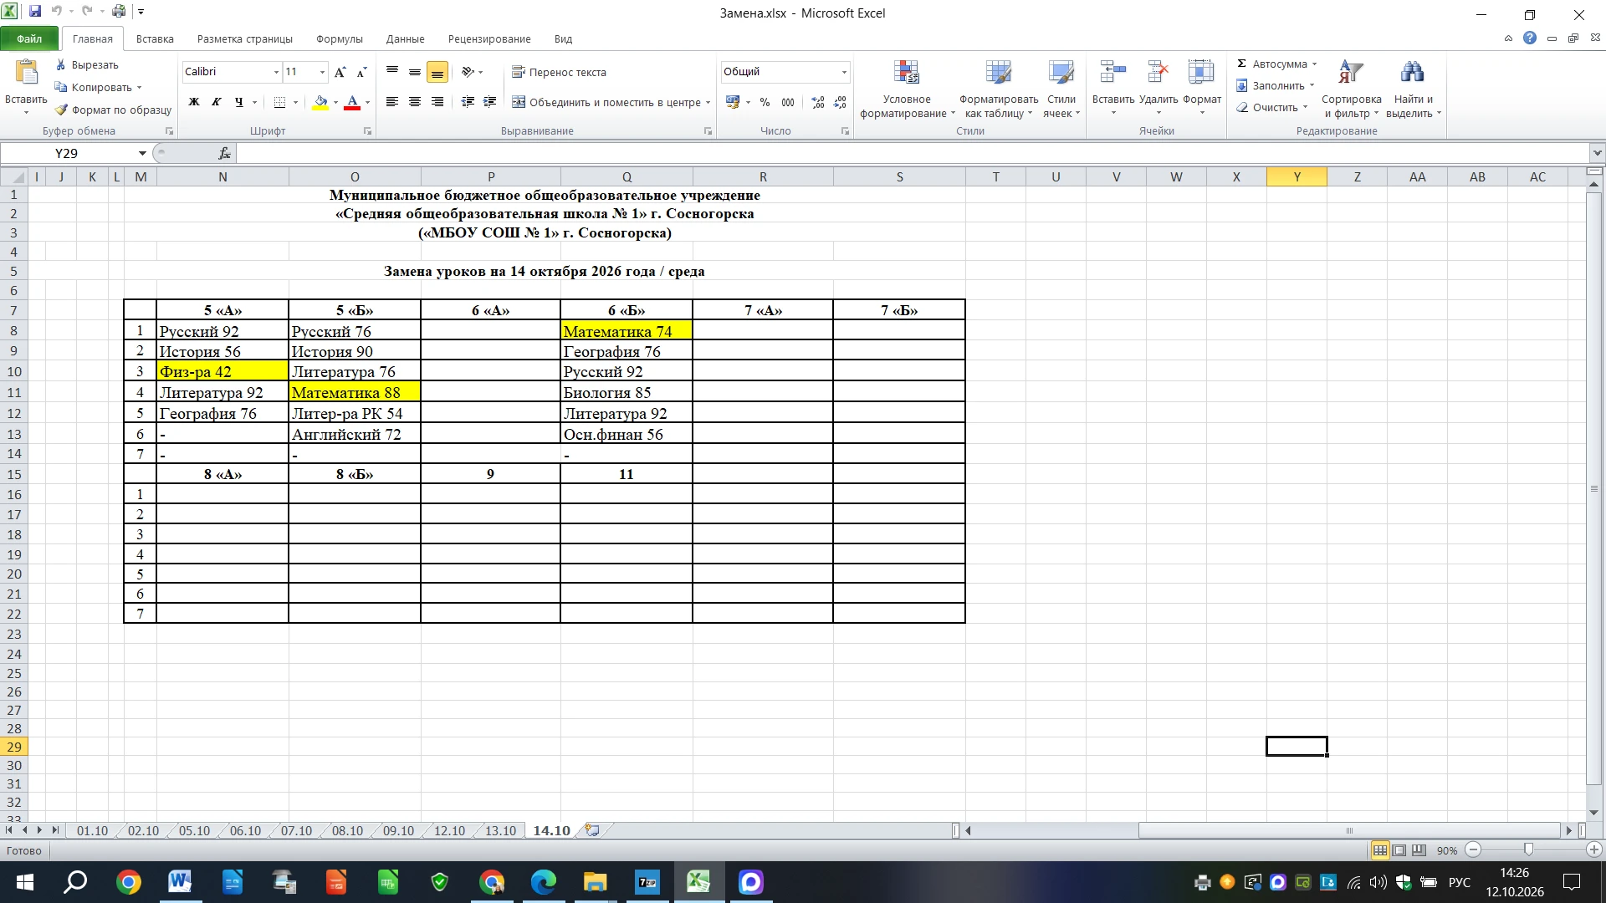The height and width of the screenshot is (903, 1606).
Task: Click the Increase font size icon
Action: coord(340,72)
